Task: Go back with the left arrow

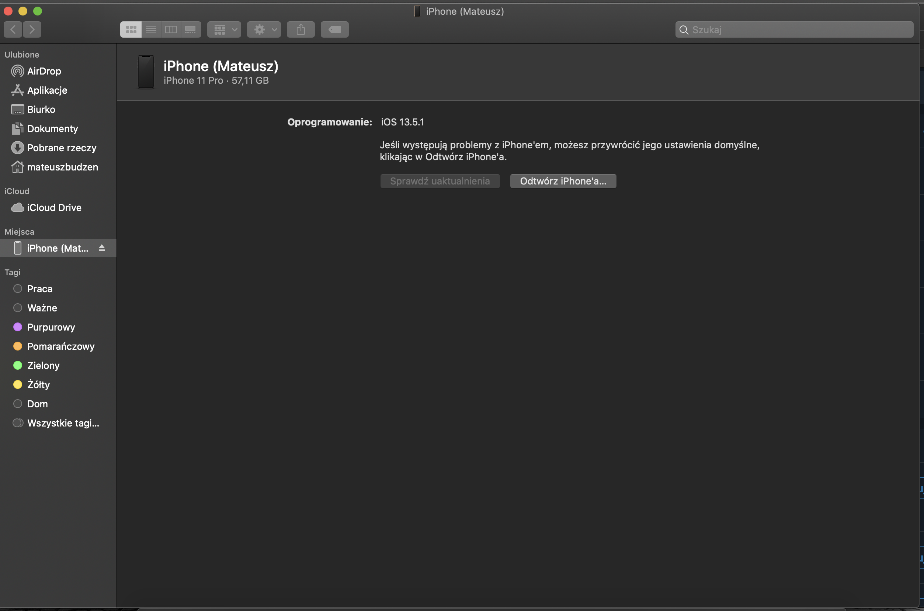Action: (13, 30)
